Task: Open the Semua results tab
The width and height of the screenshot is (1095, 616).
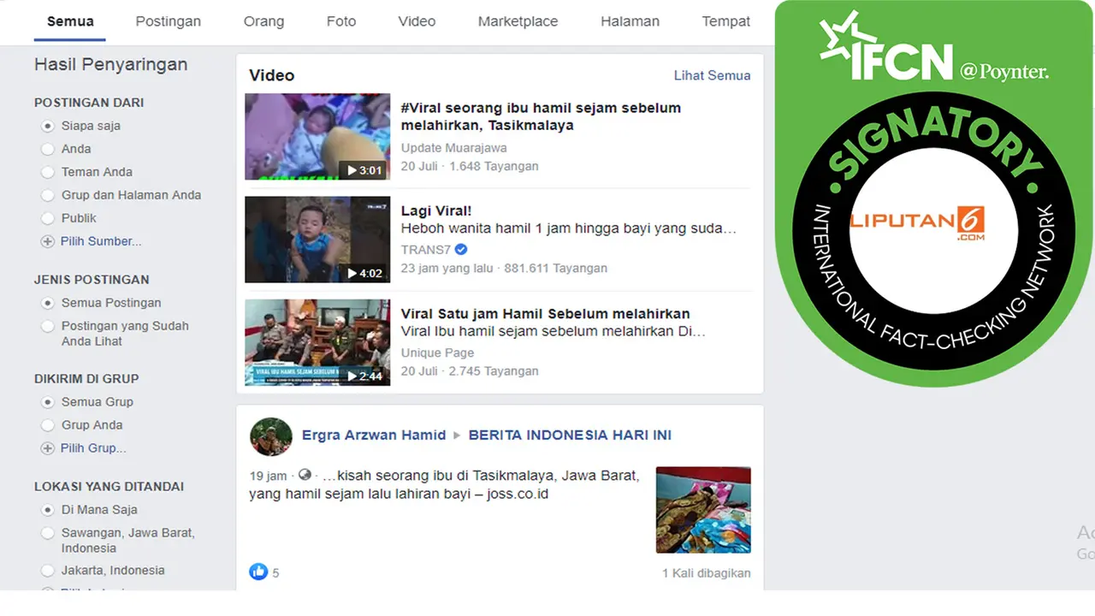Action: coord(70,21)
